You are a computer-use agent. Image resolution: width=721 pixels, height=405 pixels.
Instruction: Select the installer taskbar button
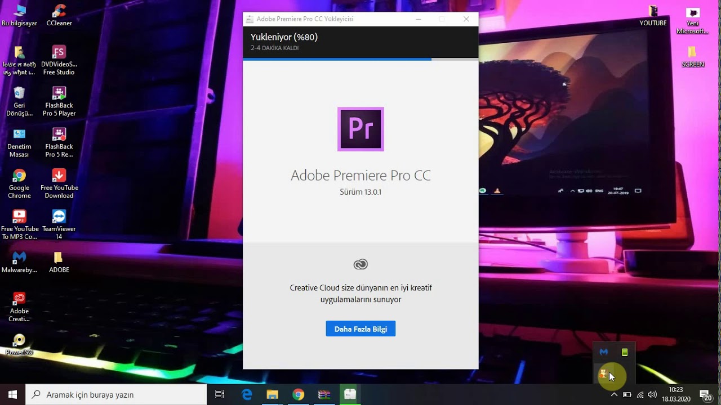(x=350, y=394)
